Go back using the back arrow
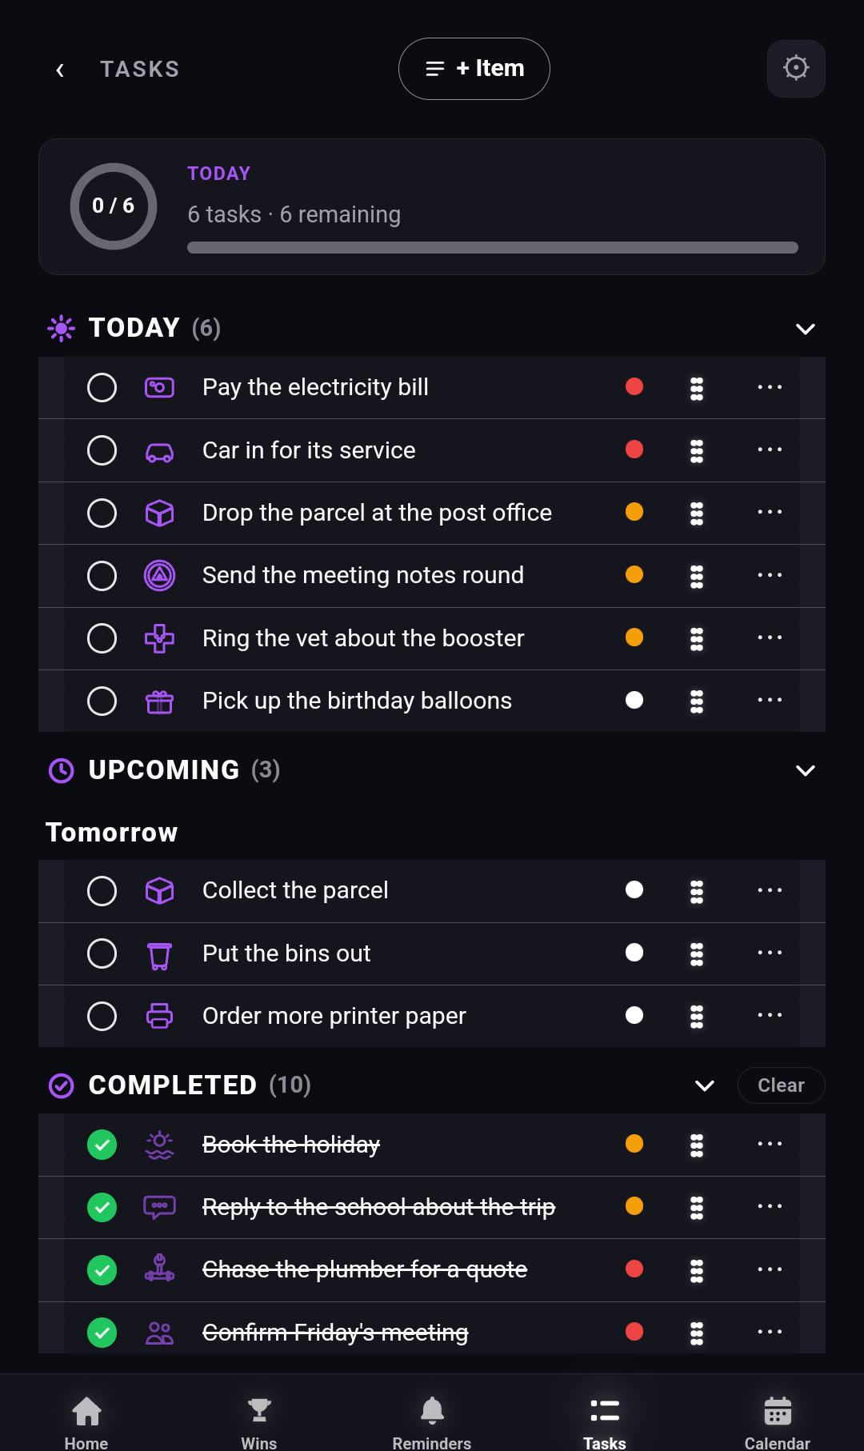 click(x=60, y=70)
